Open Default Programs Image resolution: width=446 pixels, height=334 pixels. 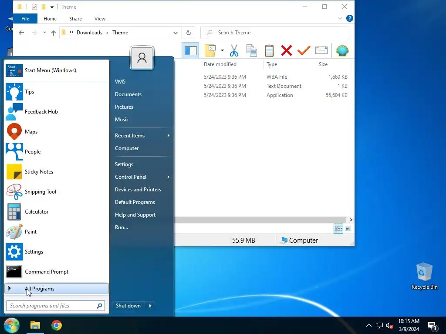tap(135, 202)
